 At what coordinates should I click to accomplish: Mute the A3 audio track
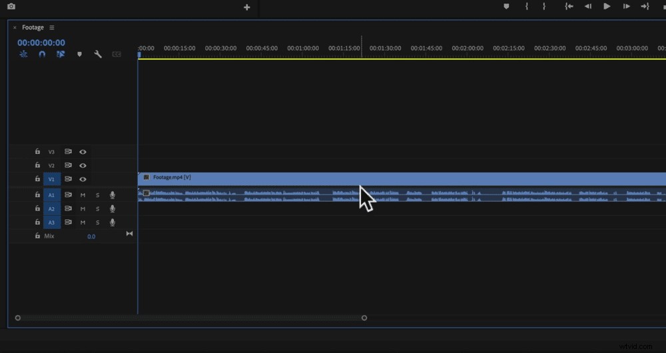83,222
